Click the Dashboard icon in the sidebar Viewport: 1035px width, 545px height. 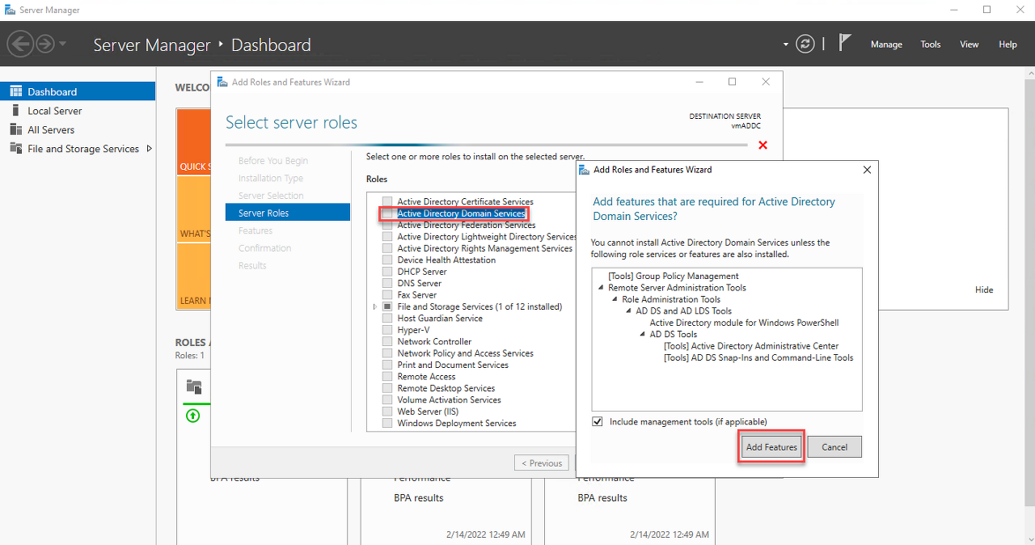tap(16, 91)
